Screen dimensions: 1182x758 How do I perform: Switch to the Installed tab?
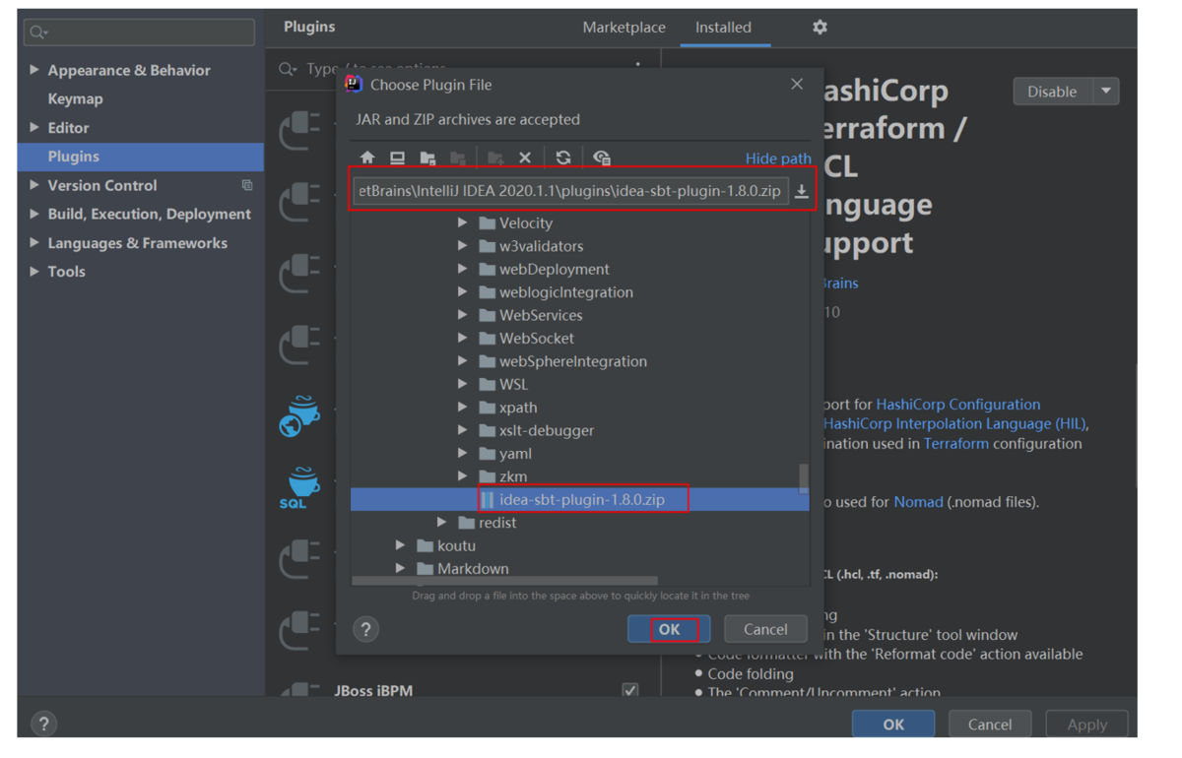(x=723, y=28)
